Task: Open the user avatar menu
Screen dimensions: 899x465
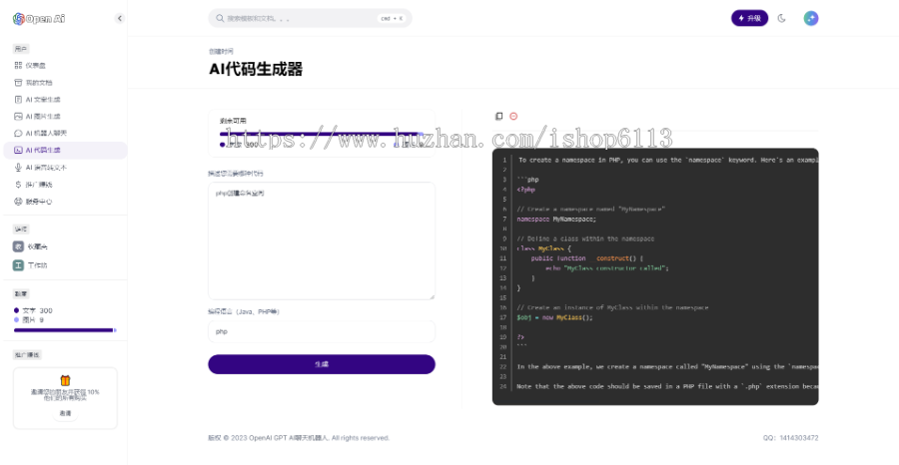Action: [x=811, y=18]
